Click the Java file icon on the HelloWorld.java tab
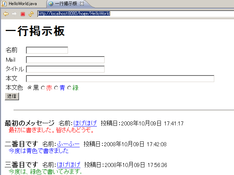This screenshot has height=175, width=234. click(x=4, y=4)
